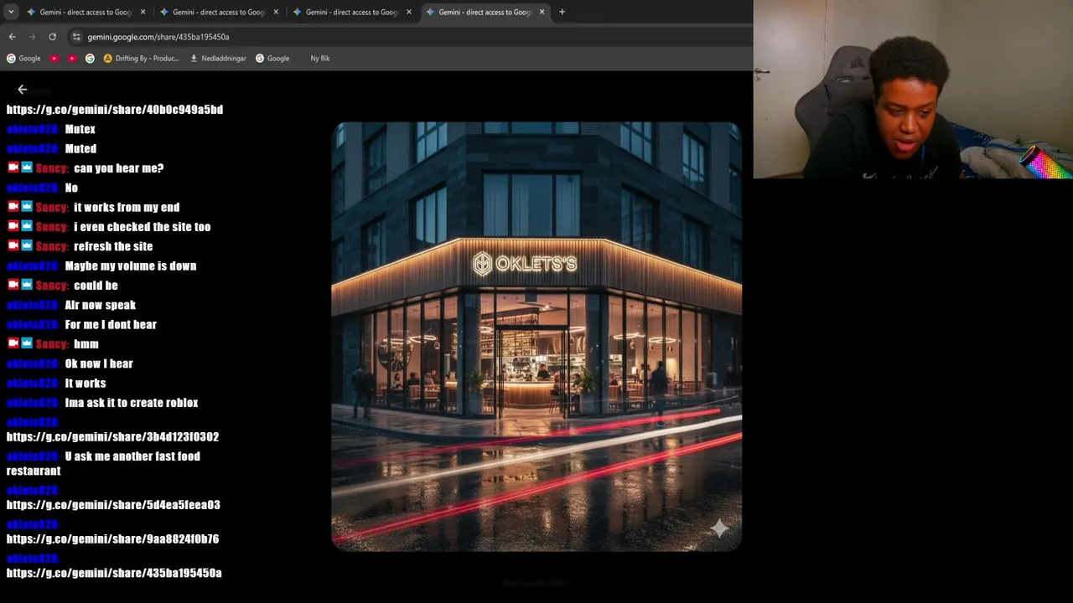Close the first Gemini tab
The height and width of the screenshot is (603, 1073).
143,12
